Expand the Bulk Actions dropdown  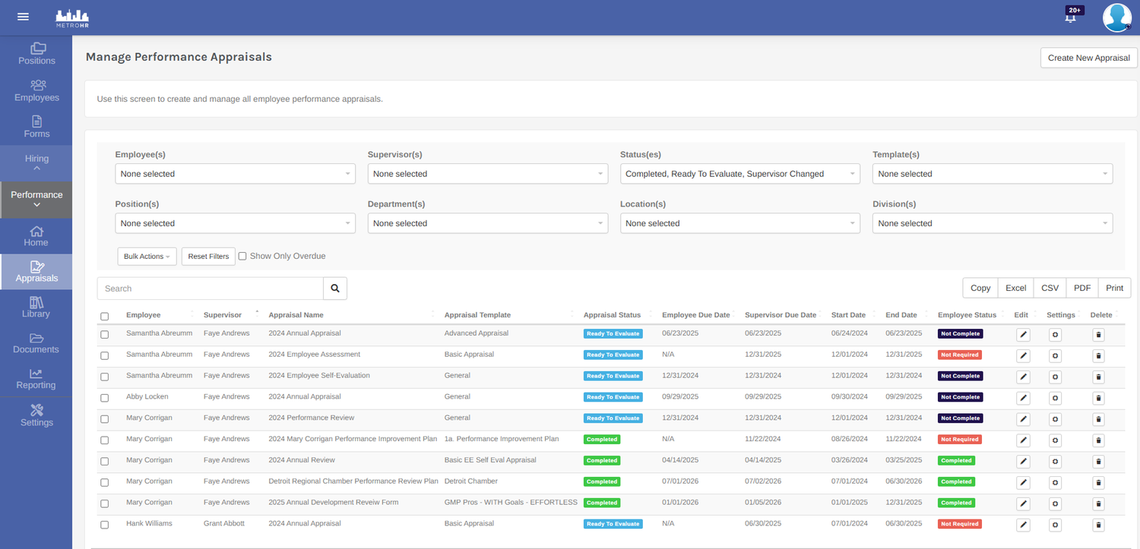click(x=147, y=256)
